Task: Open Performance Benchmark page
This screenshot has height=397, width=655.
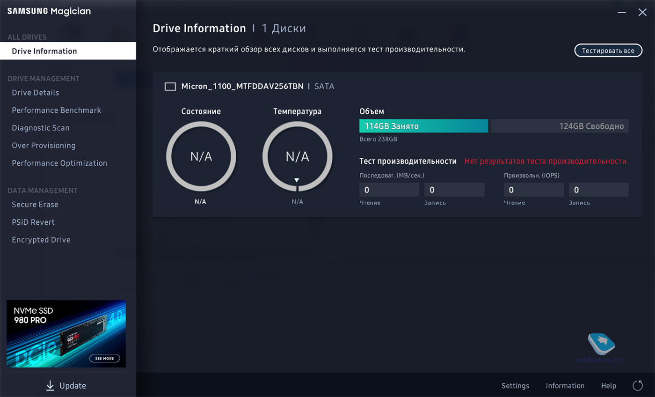Action: coord(57,110)
